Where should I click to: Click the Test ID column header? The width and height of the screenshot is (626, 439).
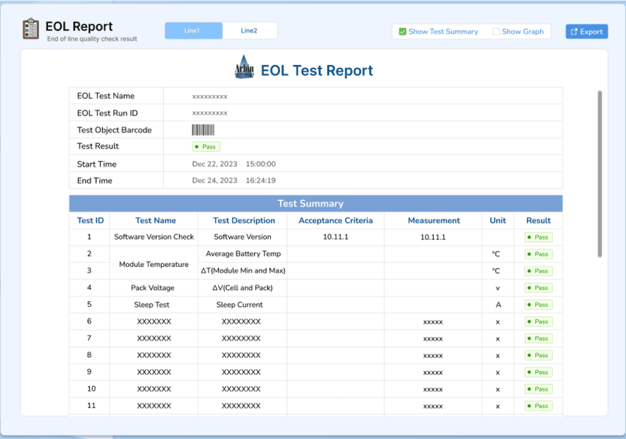click(90, 220)
